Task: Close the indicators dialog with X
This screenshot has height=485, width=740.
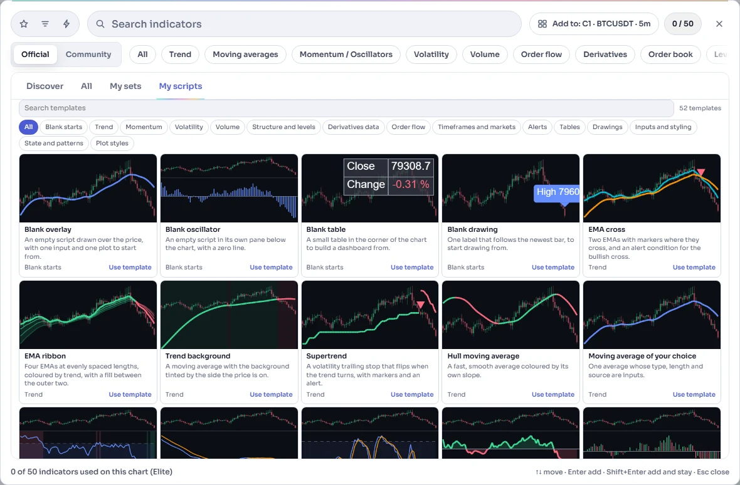Action: [719, 24]
